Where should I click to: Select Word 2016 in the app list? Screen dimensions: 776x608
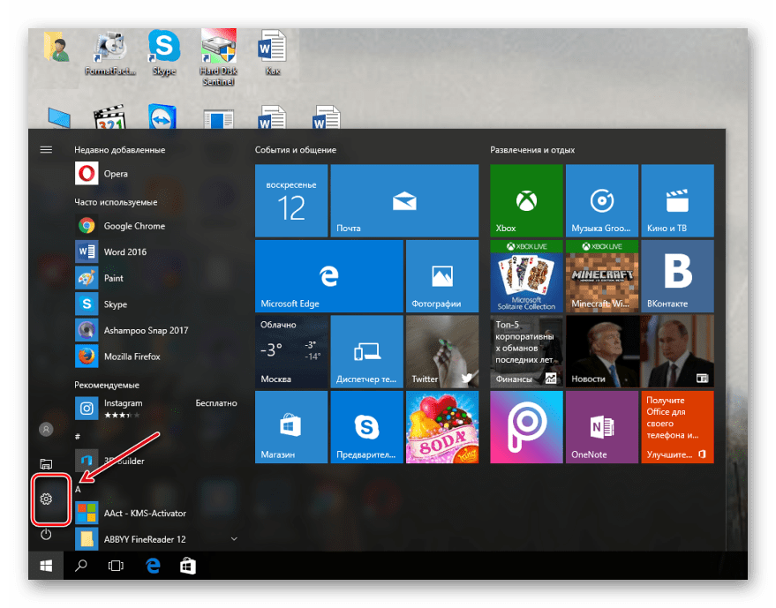click(124, 251)
